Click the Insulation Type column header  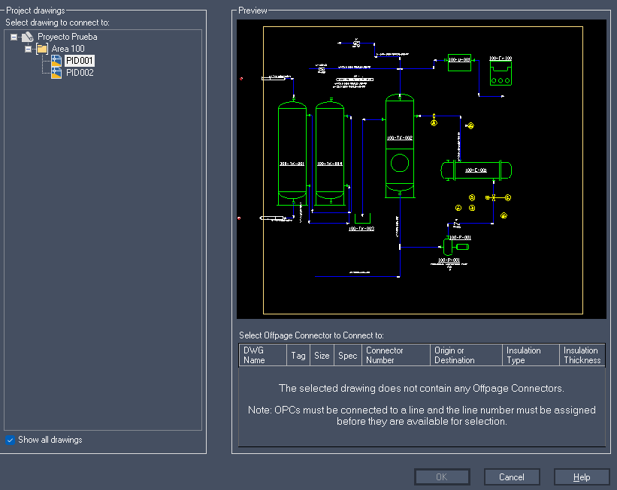click(x=531, y=355)
